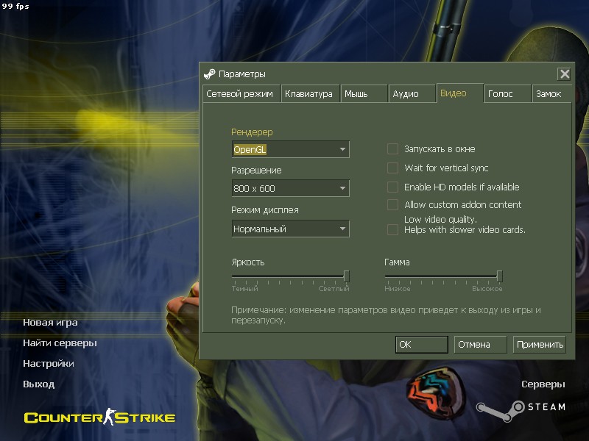Confirm settings with the OK button

click(421, 344)
